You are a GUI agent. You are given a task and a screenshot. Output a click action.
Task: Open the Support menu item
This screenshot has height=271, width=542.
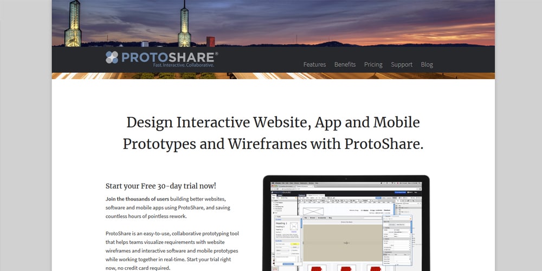point(401,64)
